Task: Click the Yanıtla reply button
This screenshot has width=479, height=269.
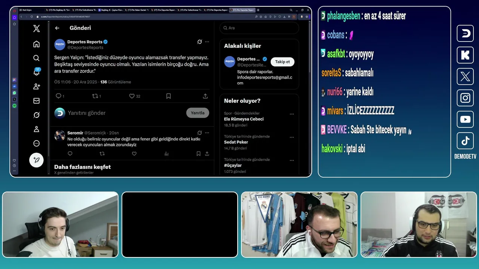Action: (198, 113)
